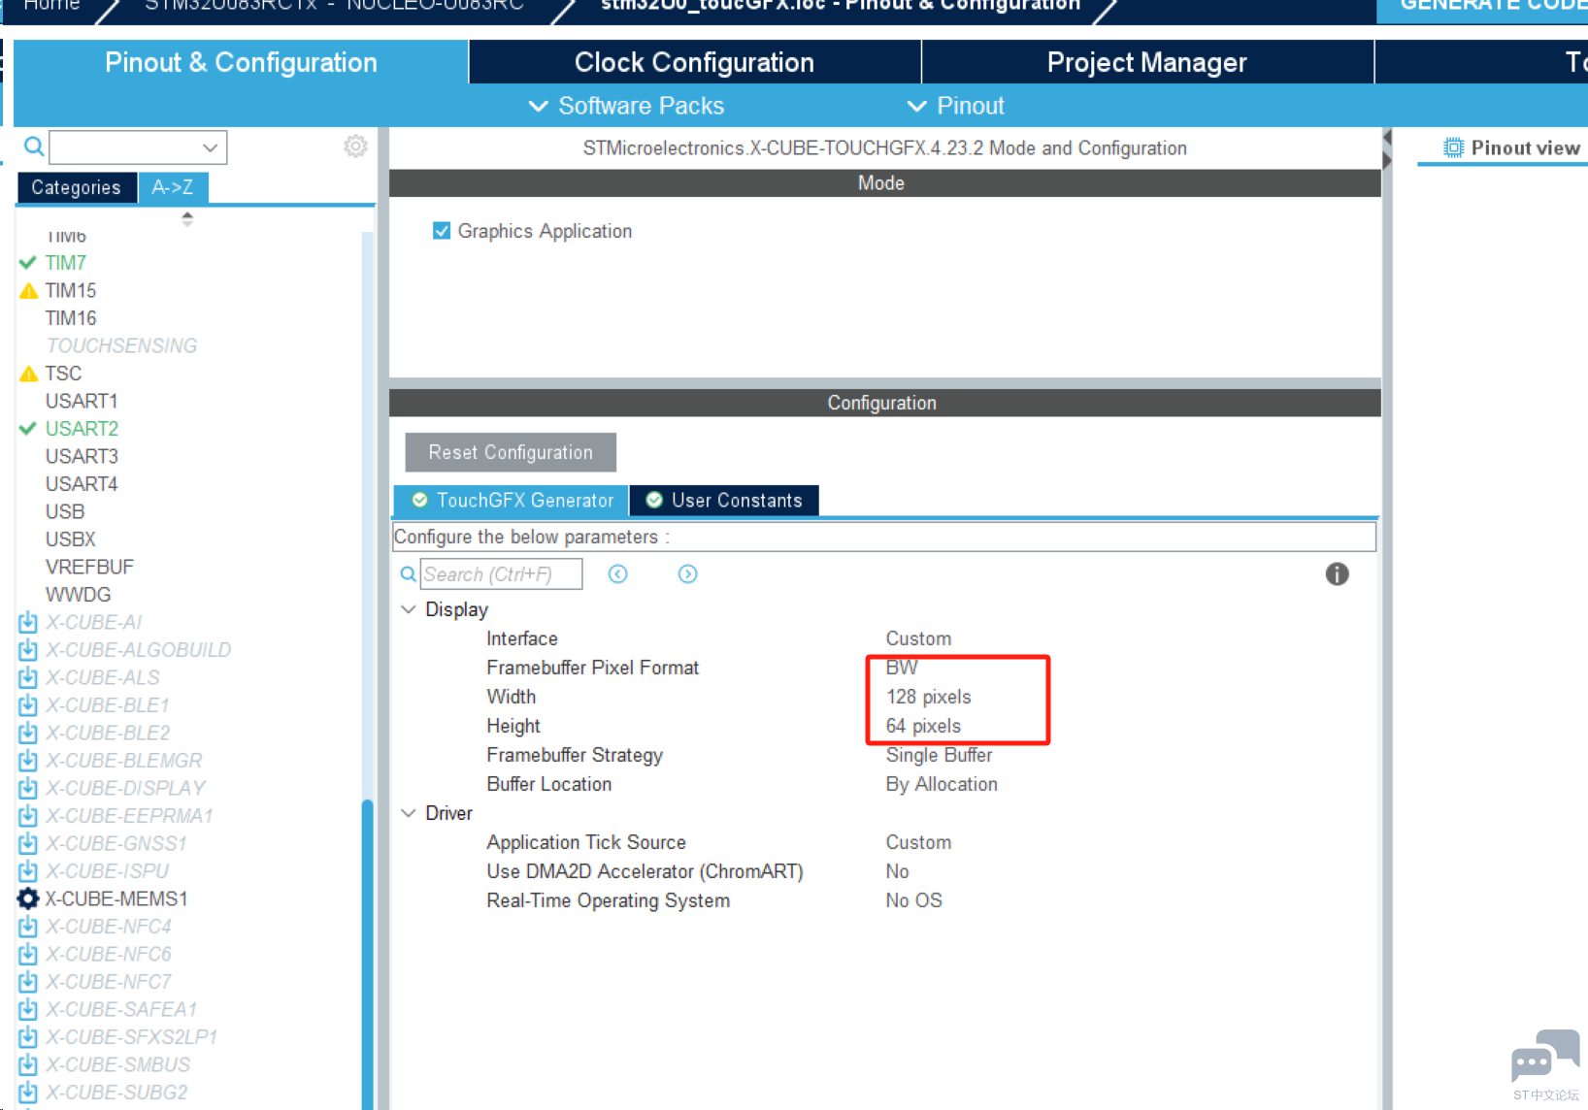Image resolution: width=1588 pixels, height=1110 pixels.
Task: Collapse the Display parameter group
Action: (x=409, y=609)
